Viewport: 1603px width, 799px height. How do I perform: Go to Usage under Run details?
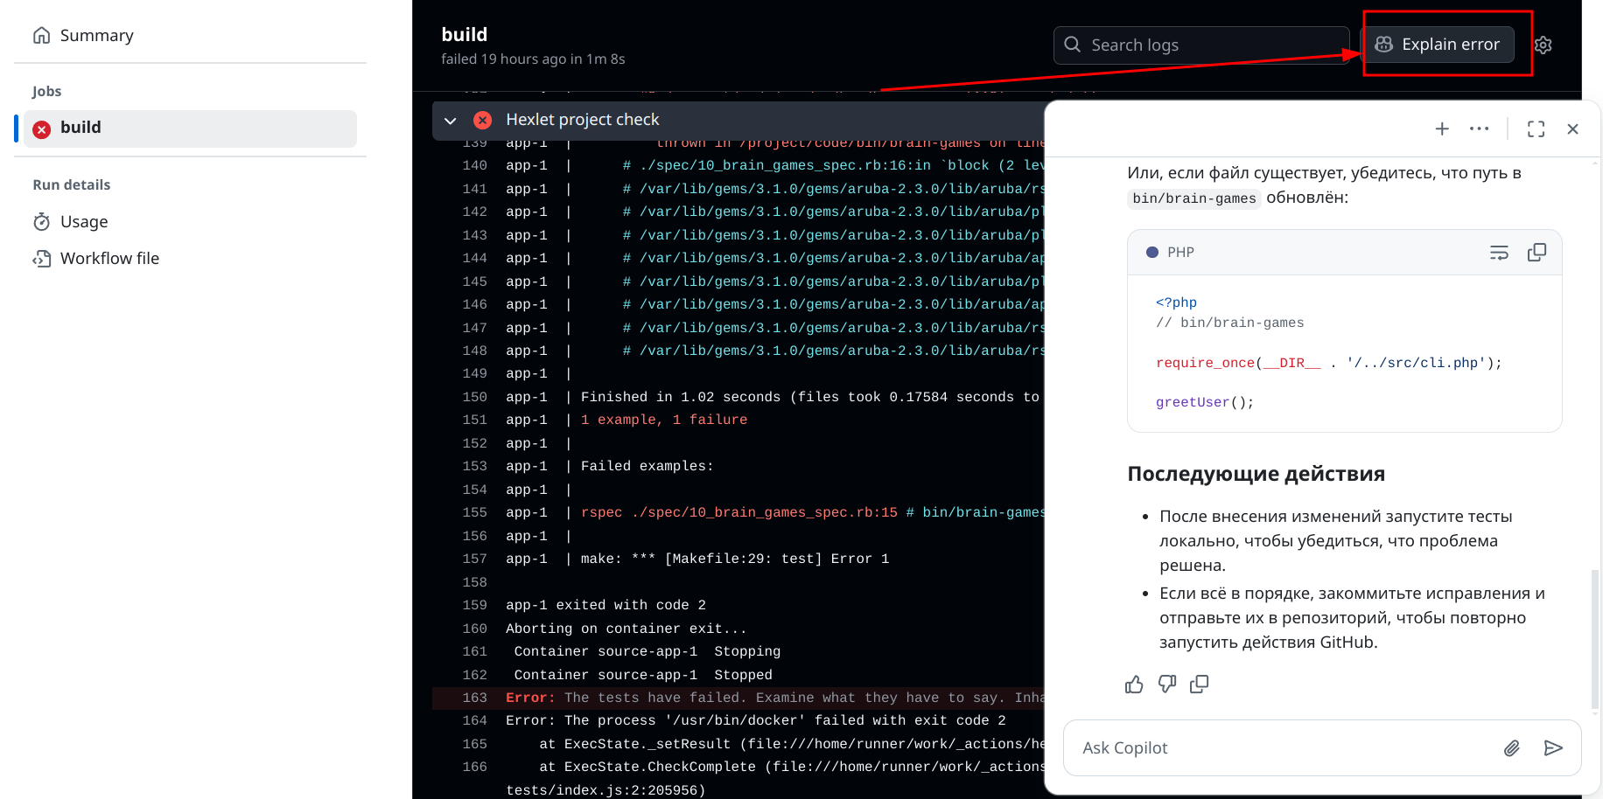pos(84,221)
